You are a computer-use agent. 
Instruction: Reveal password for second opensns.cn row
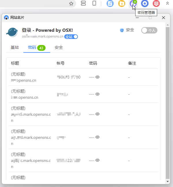(x=97, y=94)
